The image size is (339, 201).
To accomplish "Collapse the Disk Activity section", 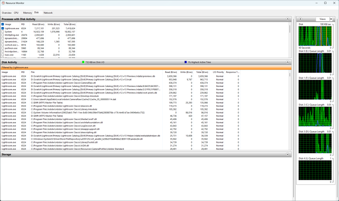I will click(288, 62).
